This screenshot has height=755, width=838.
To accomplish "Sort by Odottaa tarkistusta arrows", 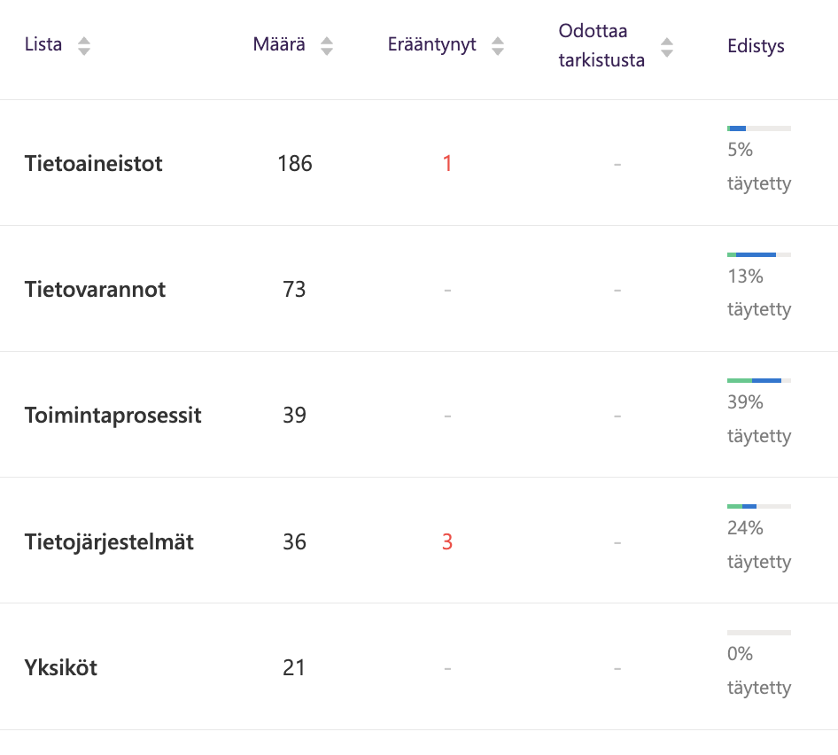I will coord(667,47).
